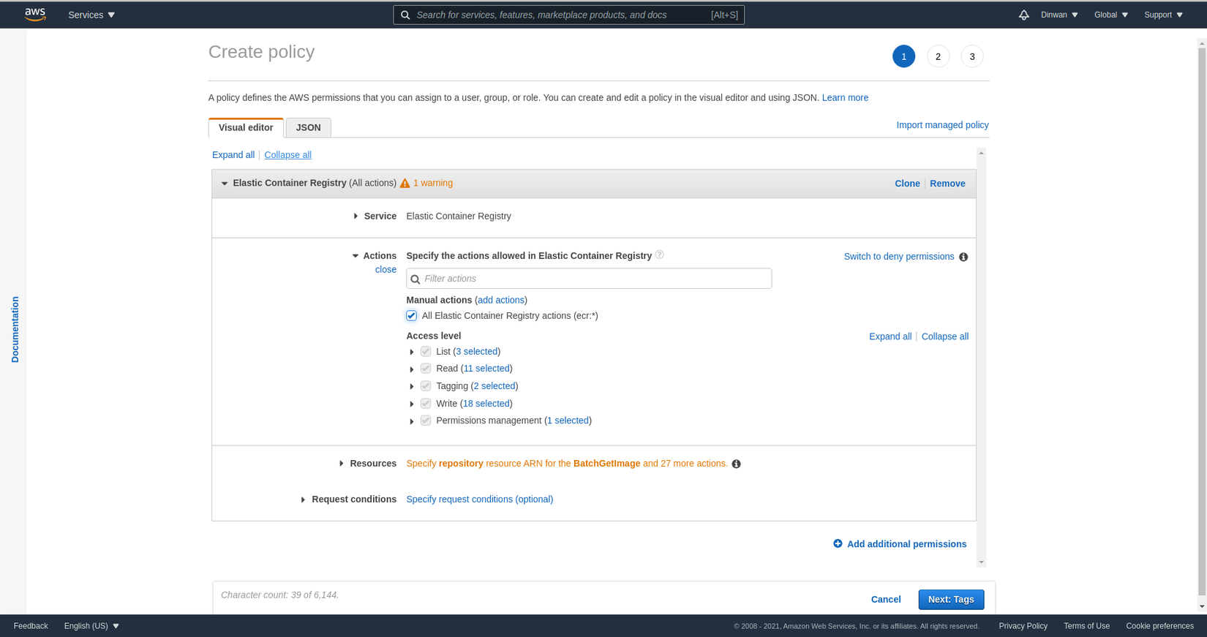Click the orange warning triangle icon
This screenshot has height=637, width=1207.
[405, 184]
